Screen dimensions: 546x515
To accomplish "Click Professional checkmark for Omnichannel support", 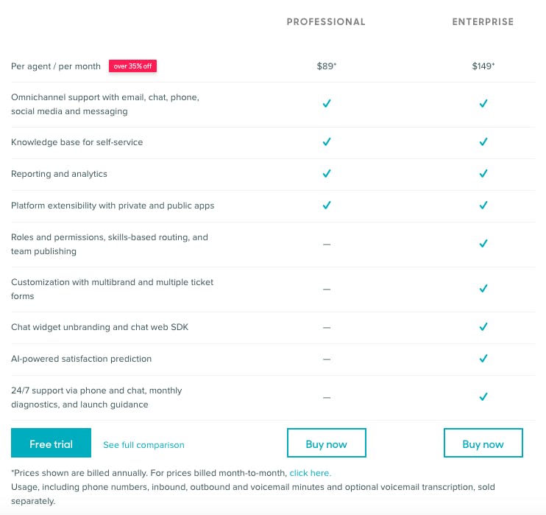I will [327, 104].
